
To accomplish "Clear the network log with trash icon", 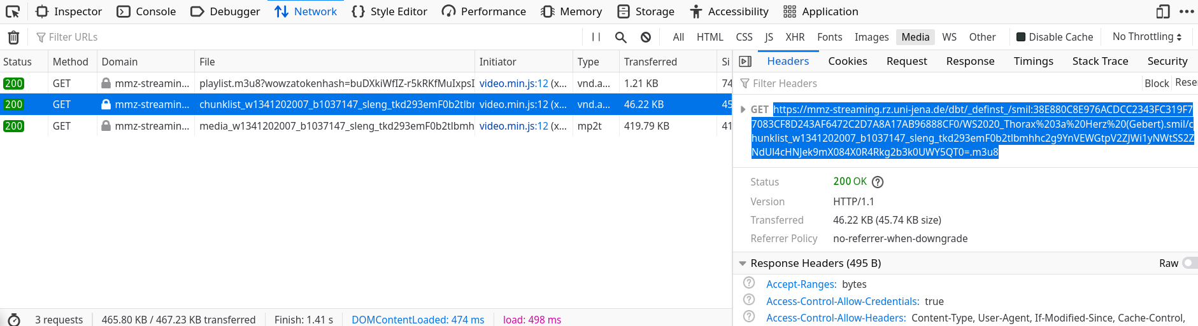I will click(13, 37).
